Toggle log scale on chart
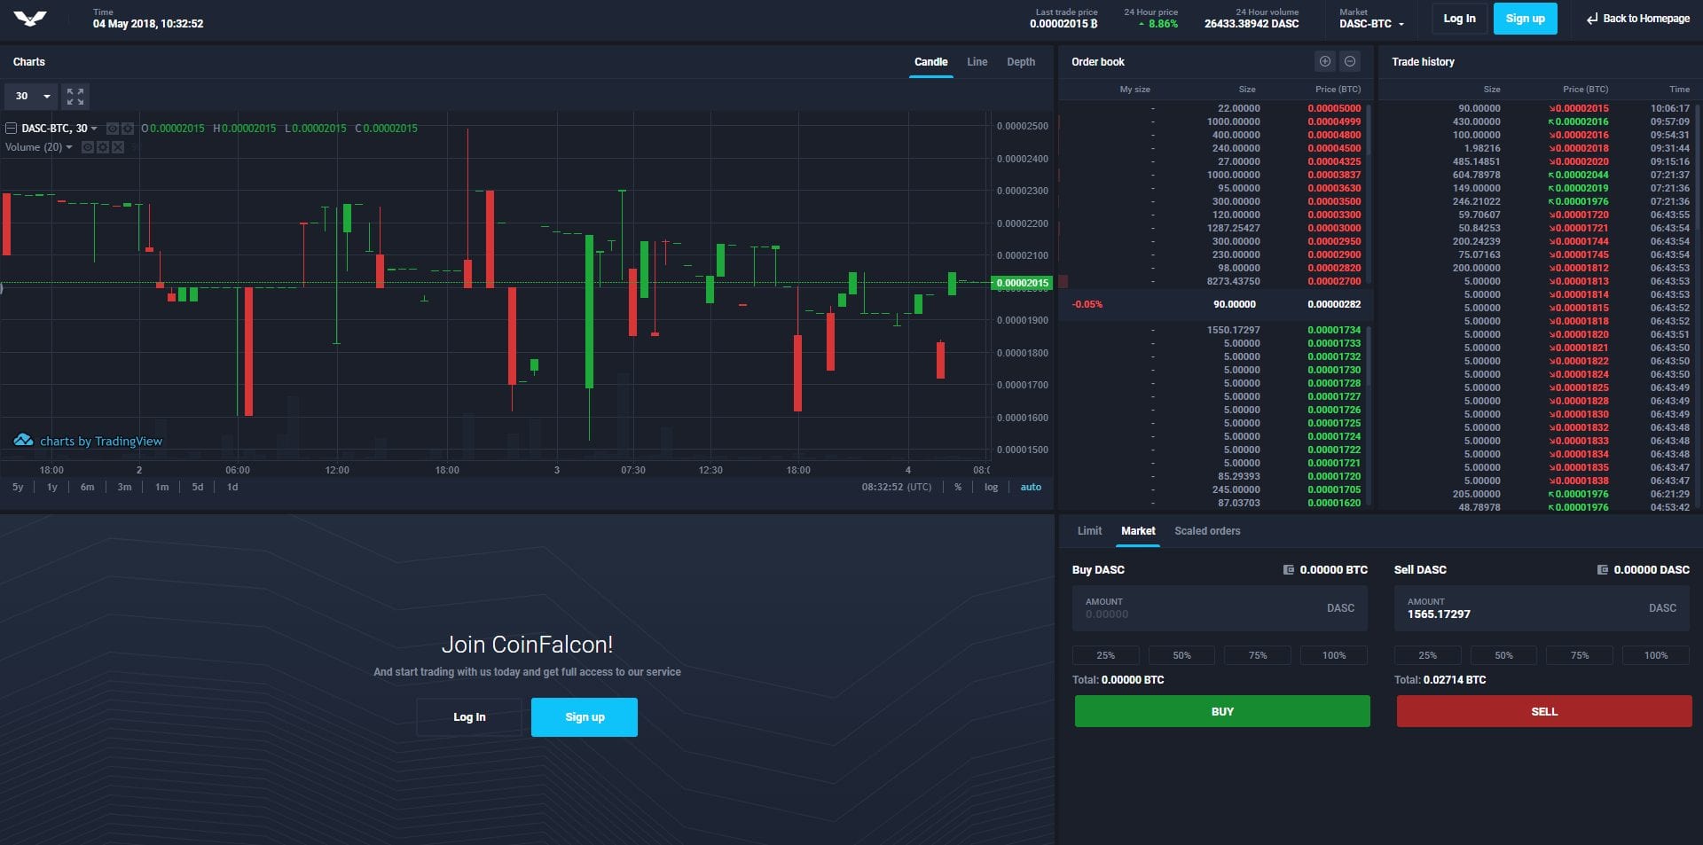The height and width of the screenshot is (845, 1703). click(991, 487)
